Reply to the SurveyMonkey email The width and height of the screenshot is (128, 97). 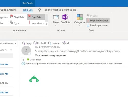point(27,43)
